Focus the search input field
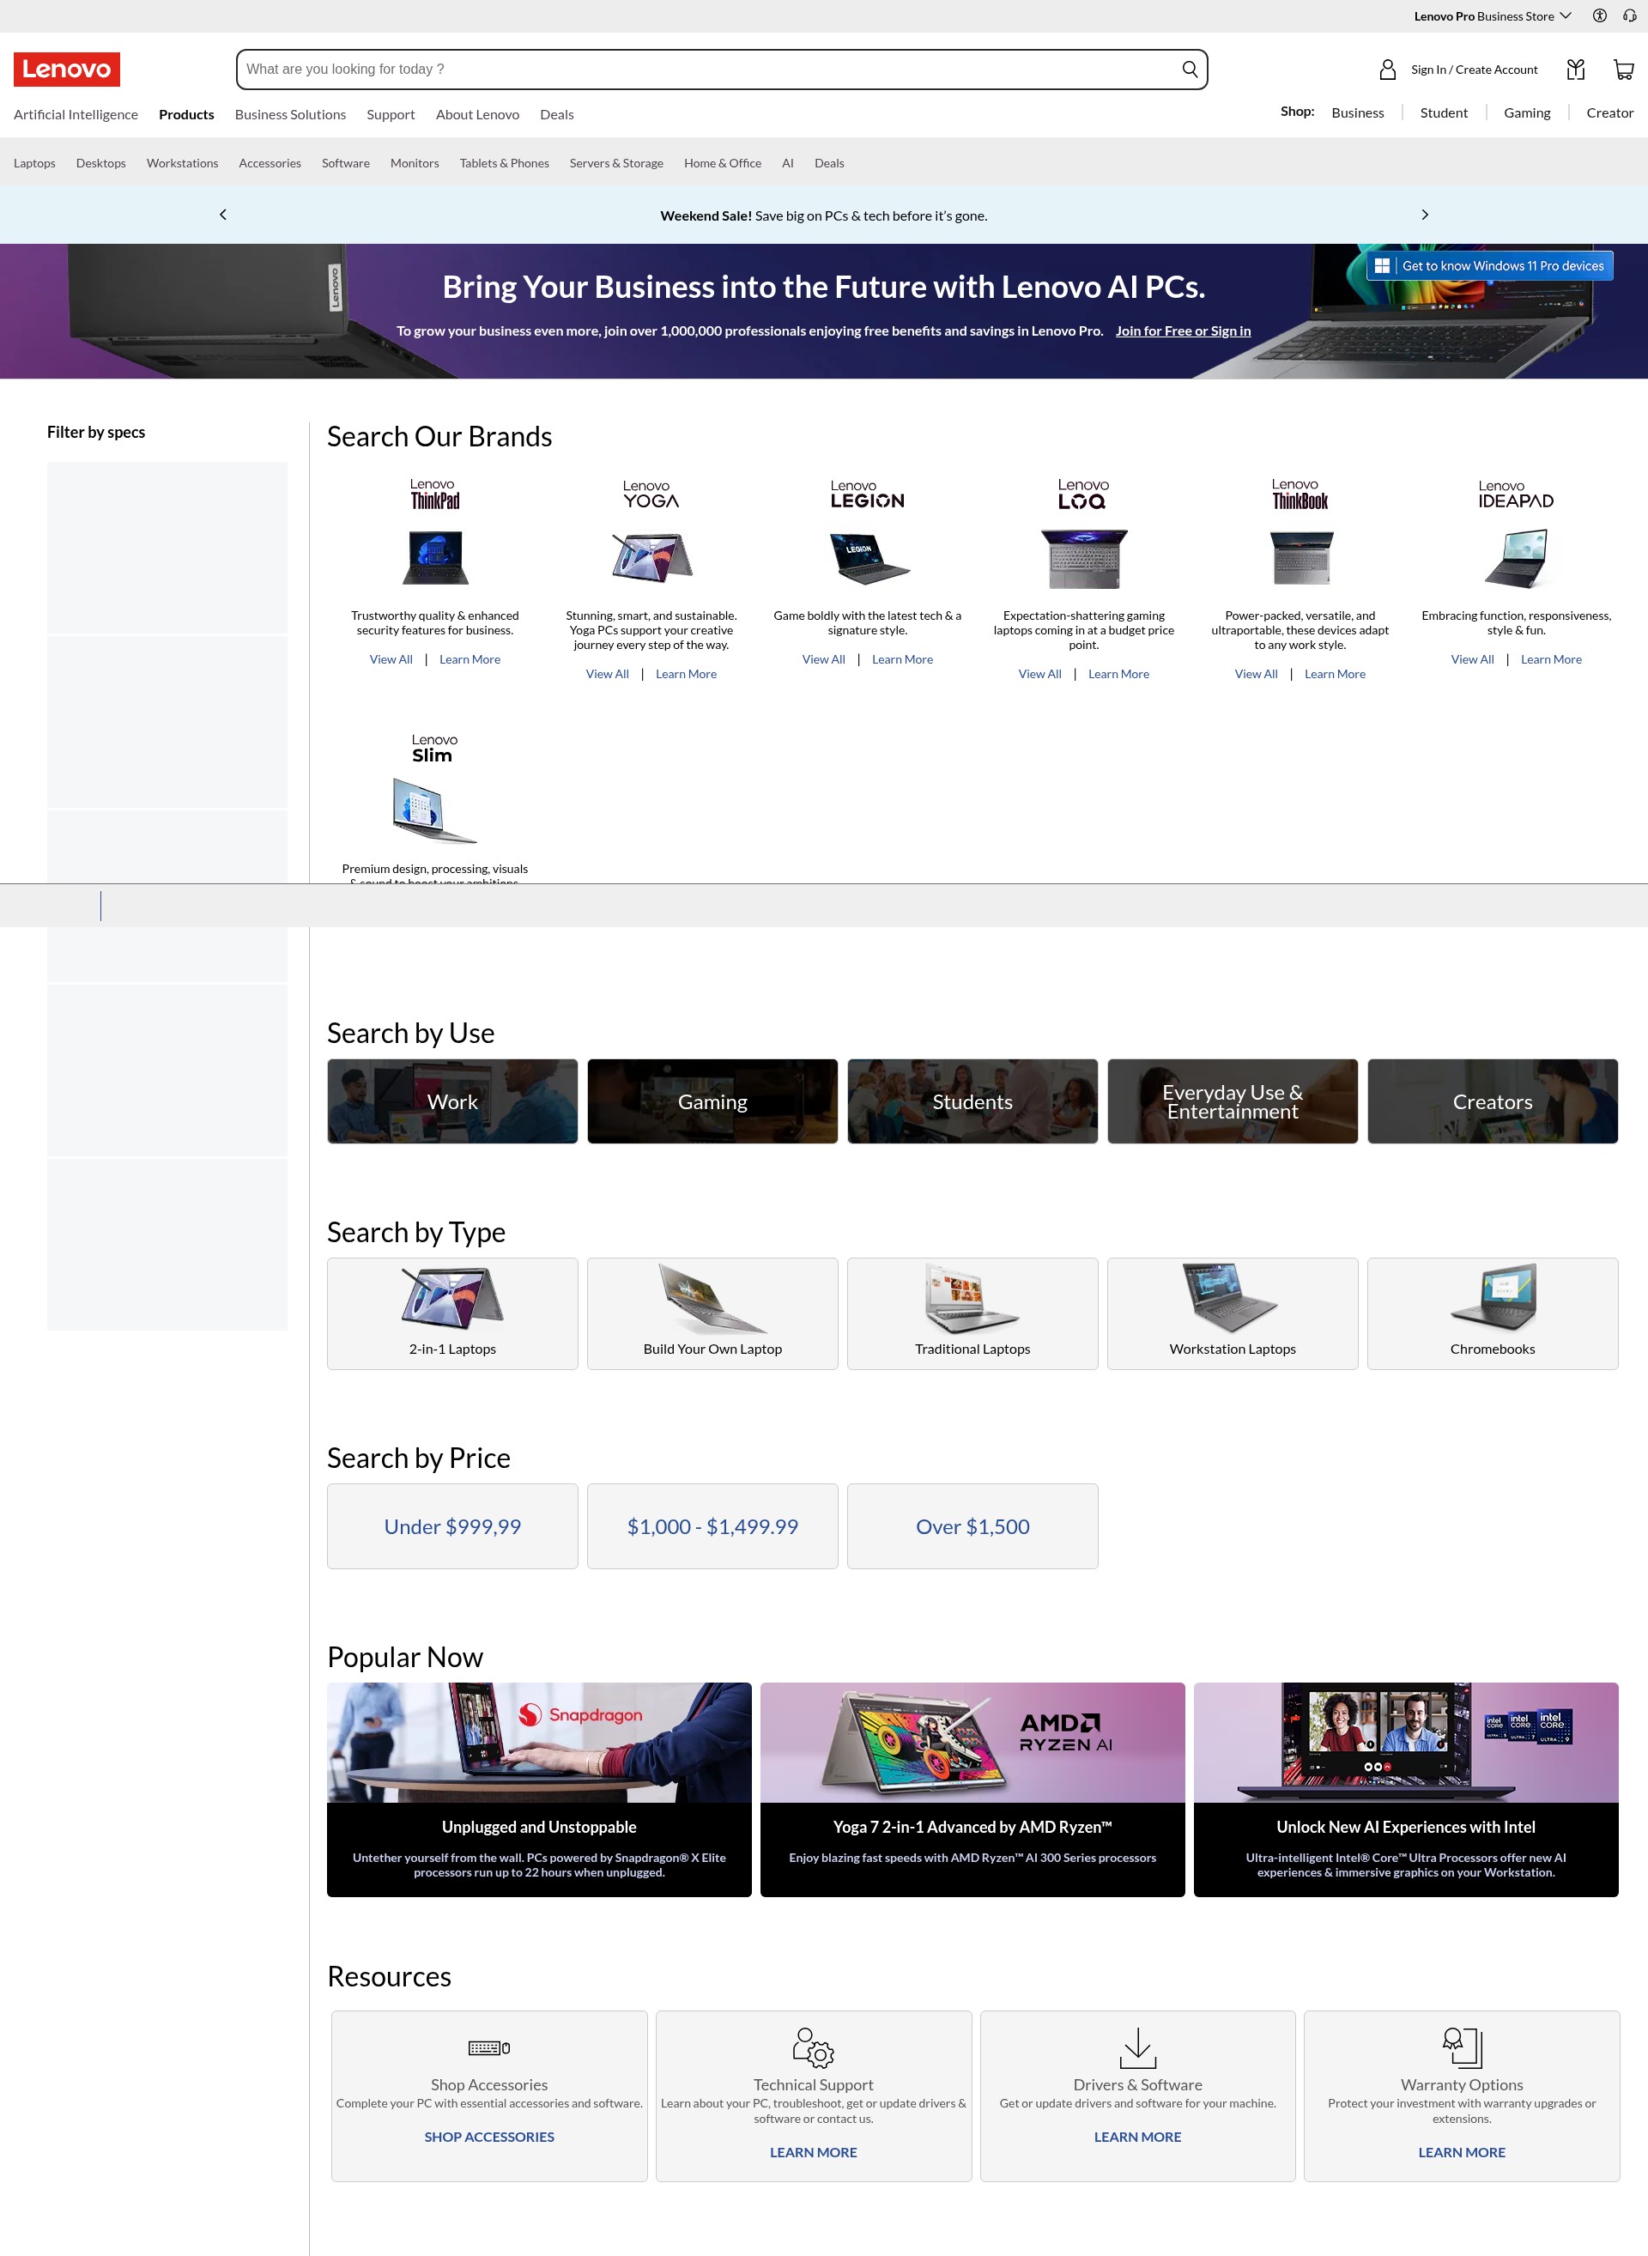Screen dimensions: 1648x2256 pos(708,70)
